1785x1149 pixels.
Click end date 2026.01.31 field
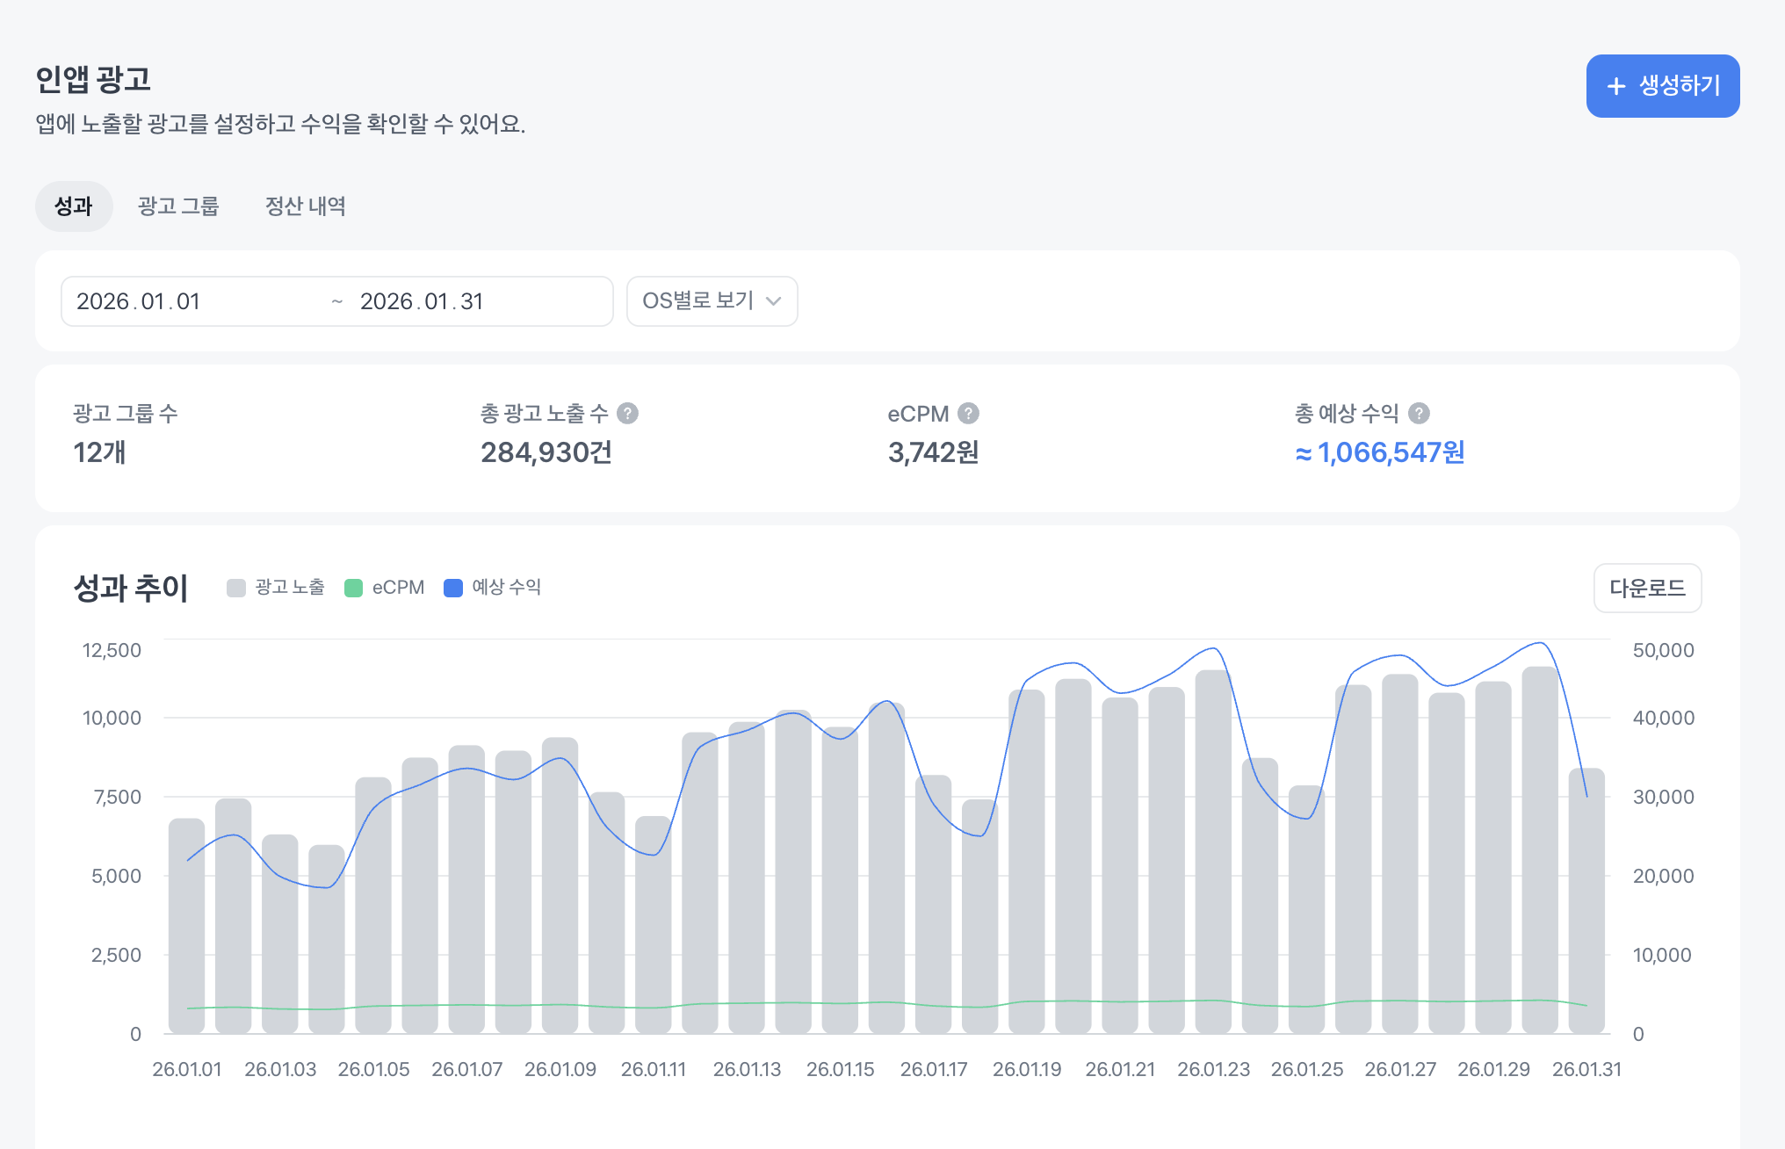click(422, 301)
